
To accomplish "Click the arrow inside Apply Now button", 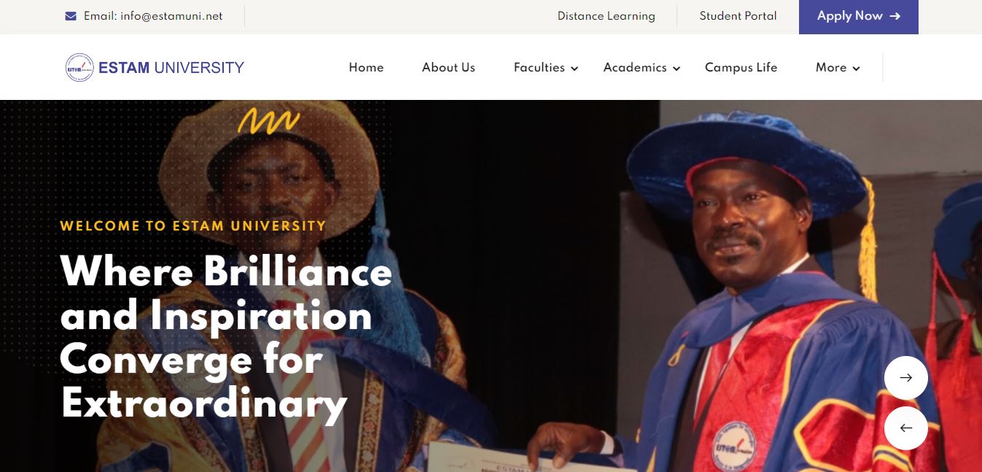I will (x=895, y=16).
